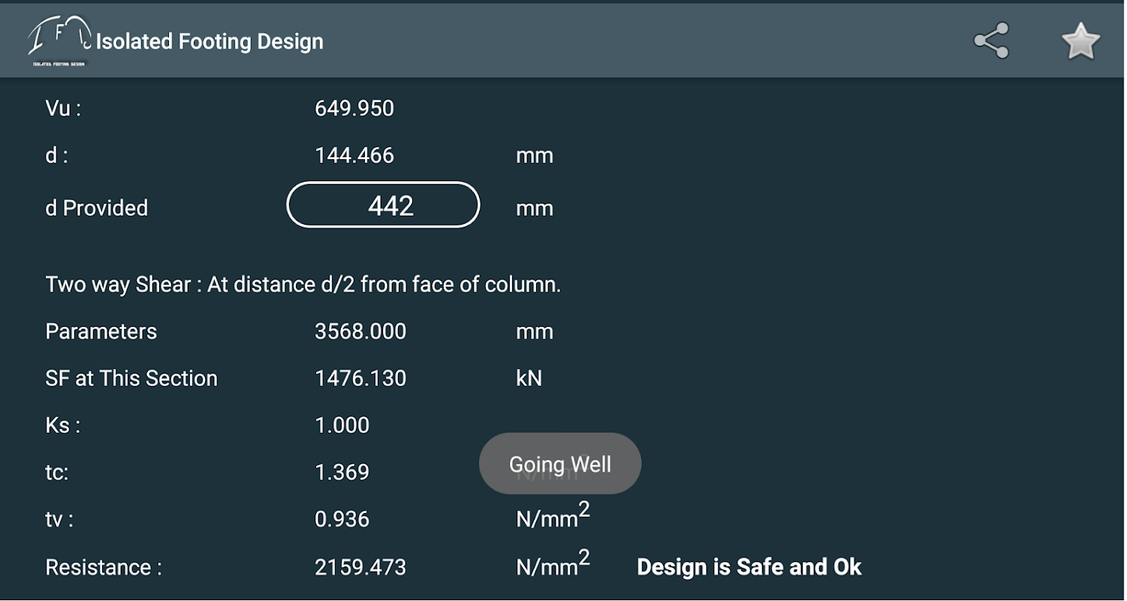Tap Design is Safe and Ok message
Viewport: 1127px width, 601px height.
tap(749, 567)
